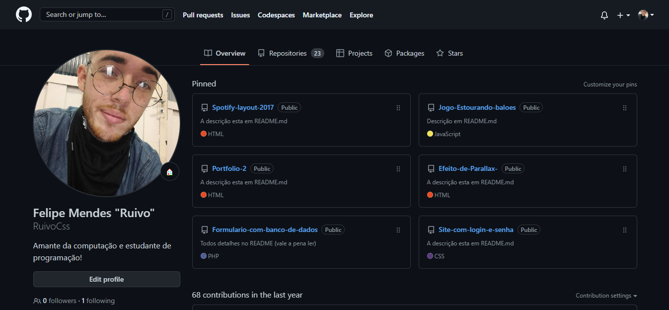
Task: Click Customize your pins
Action: pos(610,84)
